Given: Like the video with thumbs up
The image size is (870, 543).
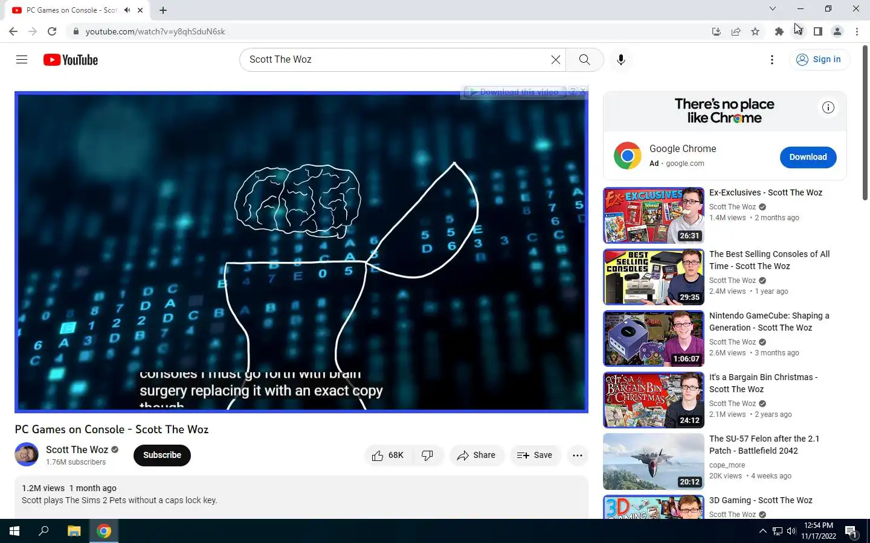Looking at the screenshot, I should click(x=388, y=456).
